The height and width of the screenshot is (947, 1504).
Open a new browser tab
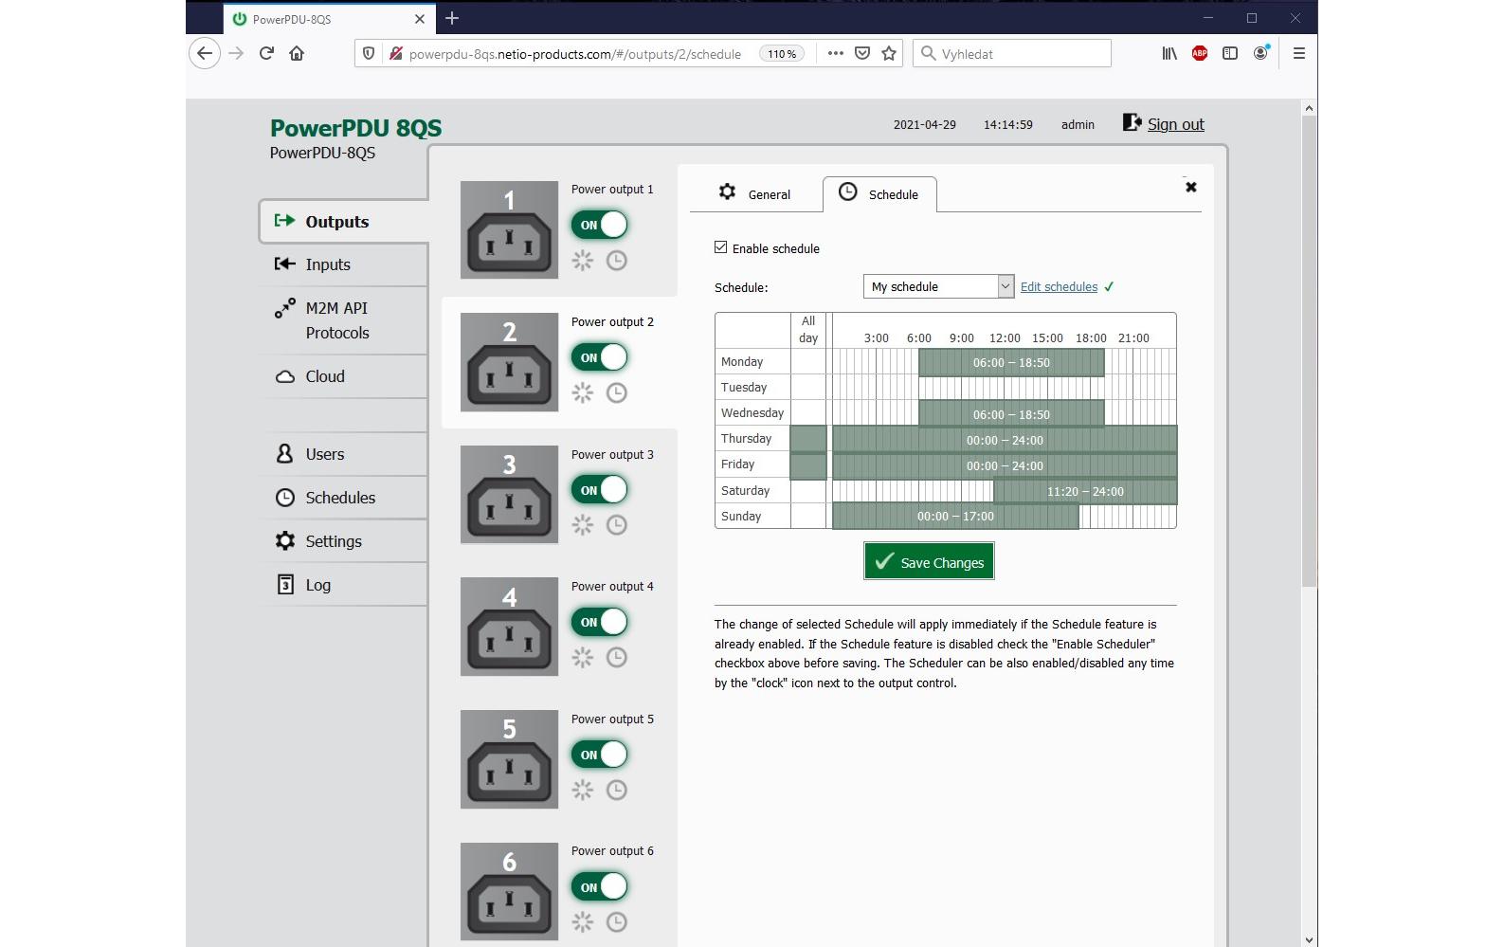point(452,18)
